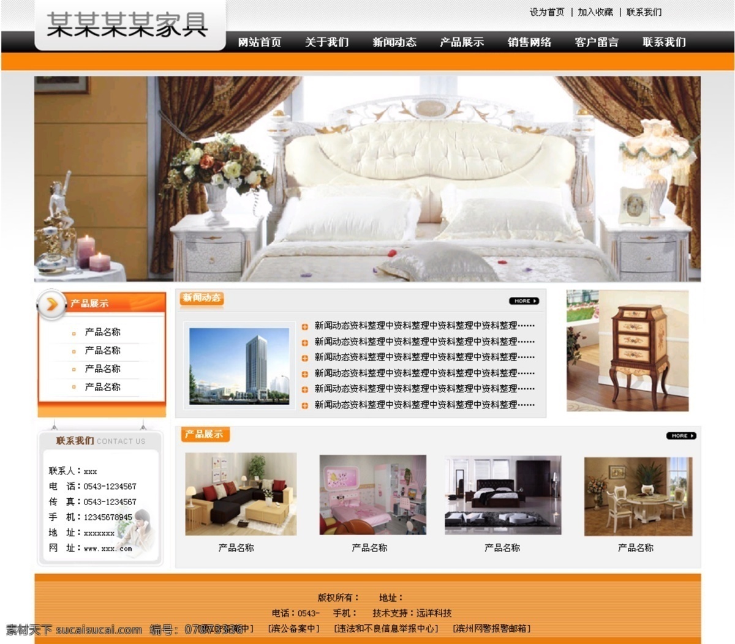This screenshot has height=644, width=735.
Task: Select 产品展示 in the top navigation bar
Action: click(x=462, y=42)
